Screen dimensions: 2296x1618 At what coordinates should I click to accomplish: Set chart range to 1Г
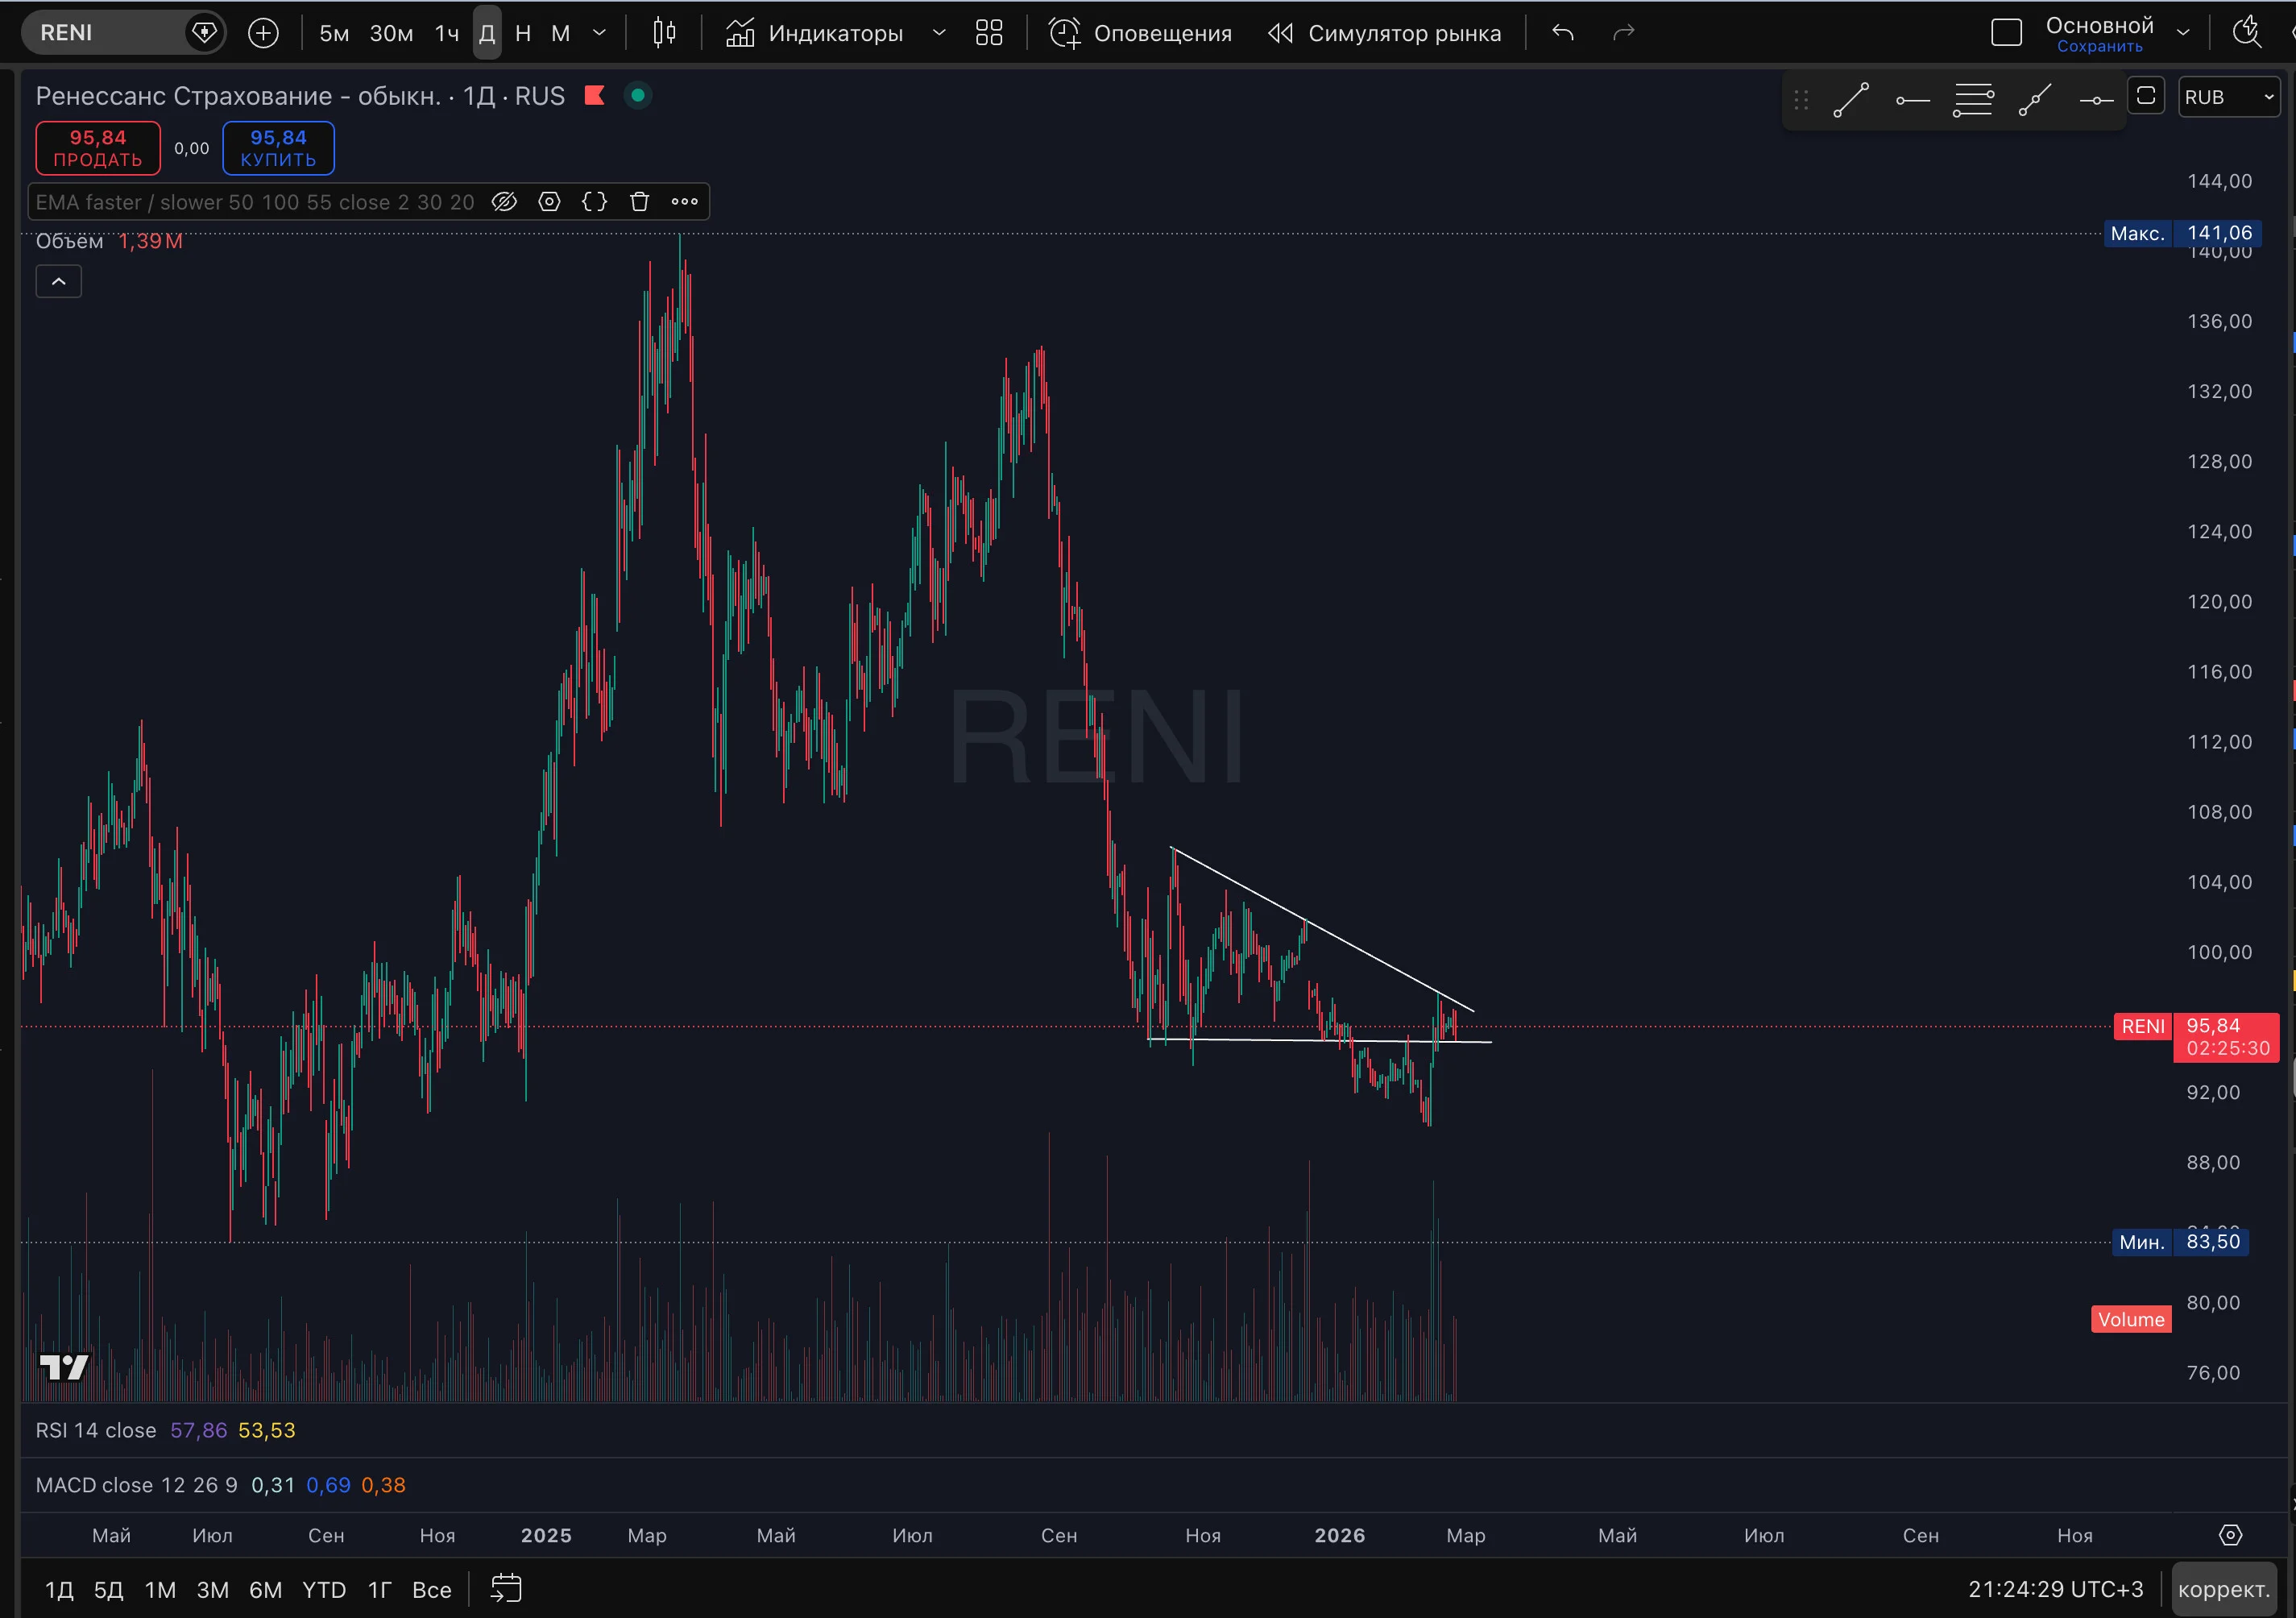379,1590
